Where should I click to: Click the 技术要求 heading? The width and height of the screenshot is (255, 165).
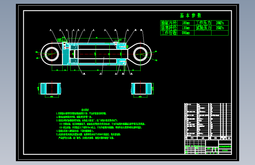[x=85, y=110]
